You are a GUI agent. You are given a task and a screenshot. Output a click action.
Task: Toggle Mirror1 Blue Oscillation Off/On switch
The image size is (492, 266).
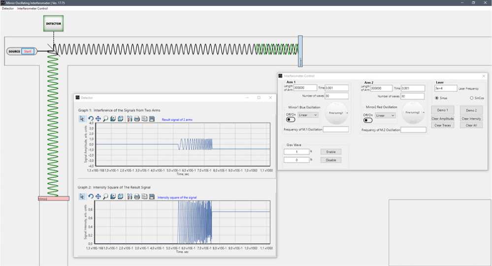pos(291,119)
